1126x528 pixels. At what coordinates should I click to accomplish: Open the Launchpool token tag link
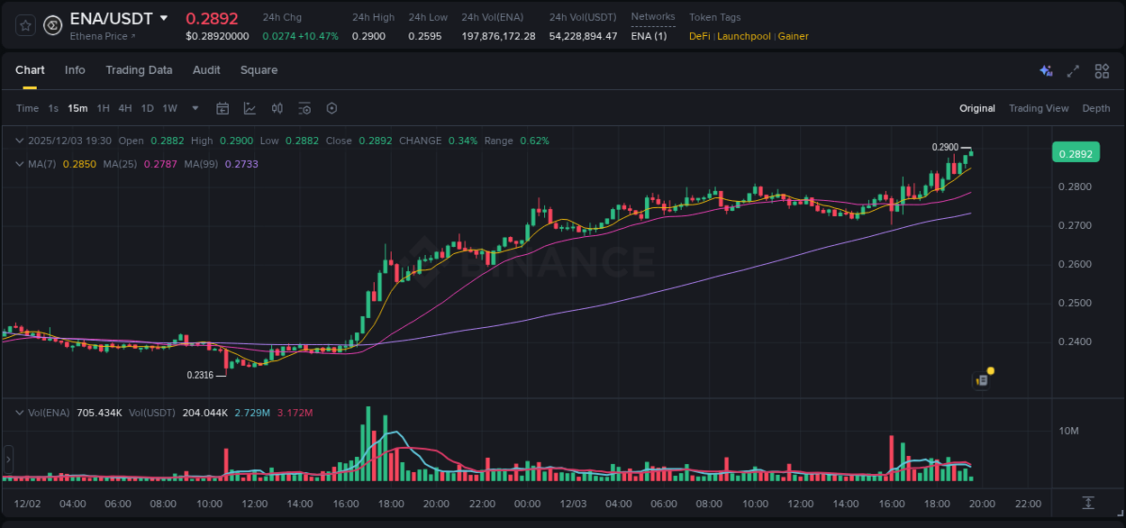[743, 36]
